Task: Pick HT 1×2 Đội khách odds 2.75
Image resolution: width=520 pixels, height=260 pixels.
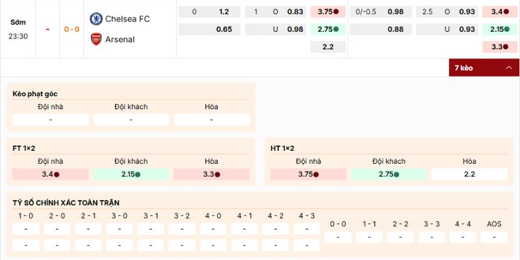Action: pos(389,174)
